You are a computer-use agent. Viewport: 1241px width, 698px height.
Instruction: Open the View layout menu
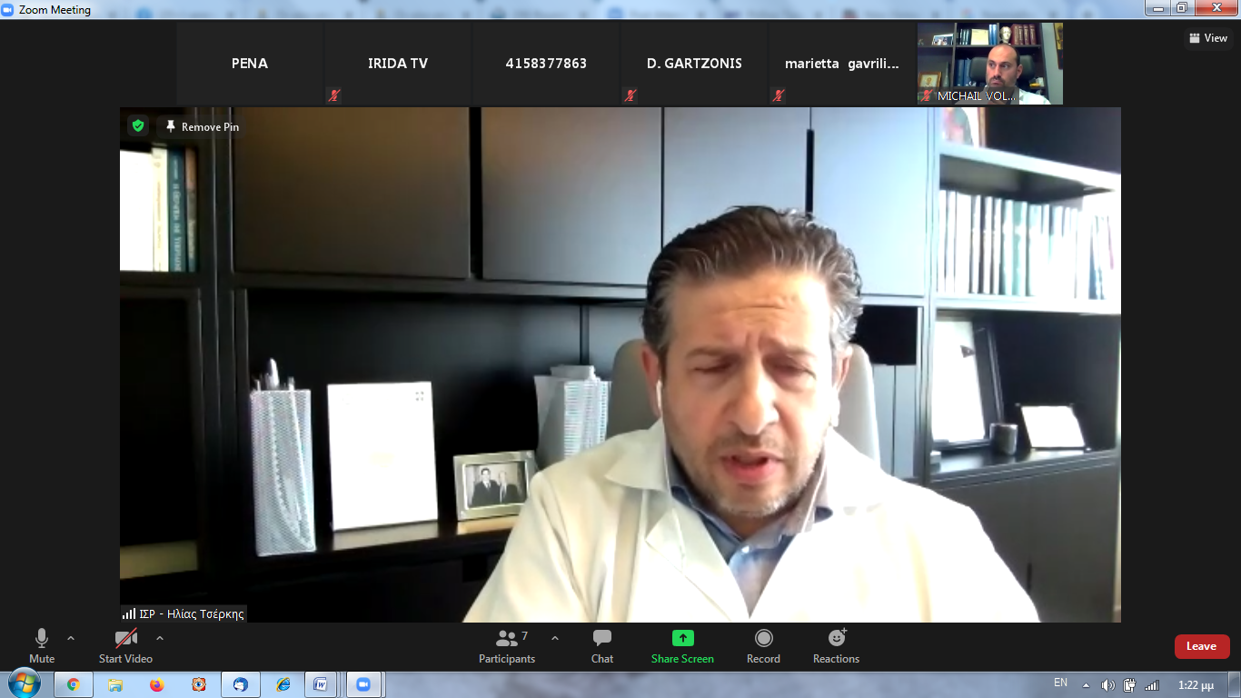click(1208, 38)
